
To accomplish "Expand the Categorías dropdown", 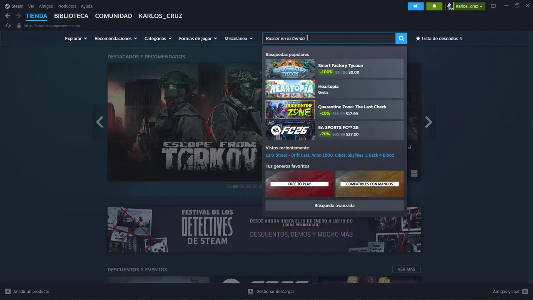I will (158, 38).
